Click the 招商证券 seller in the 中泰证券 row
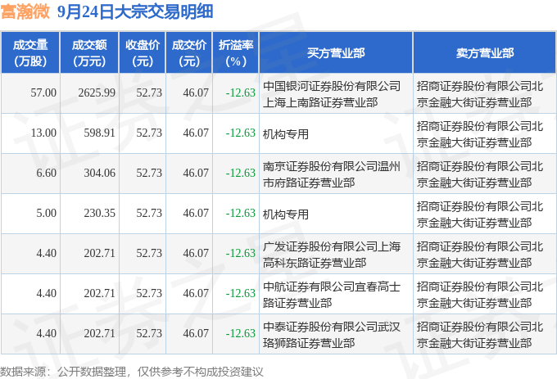The width and height of the screenshot is (557, 379). 480,335
